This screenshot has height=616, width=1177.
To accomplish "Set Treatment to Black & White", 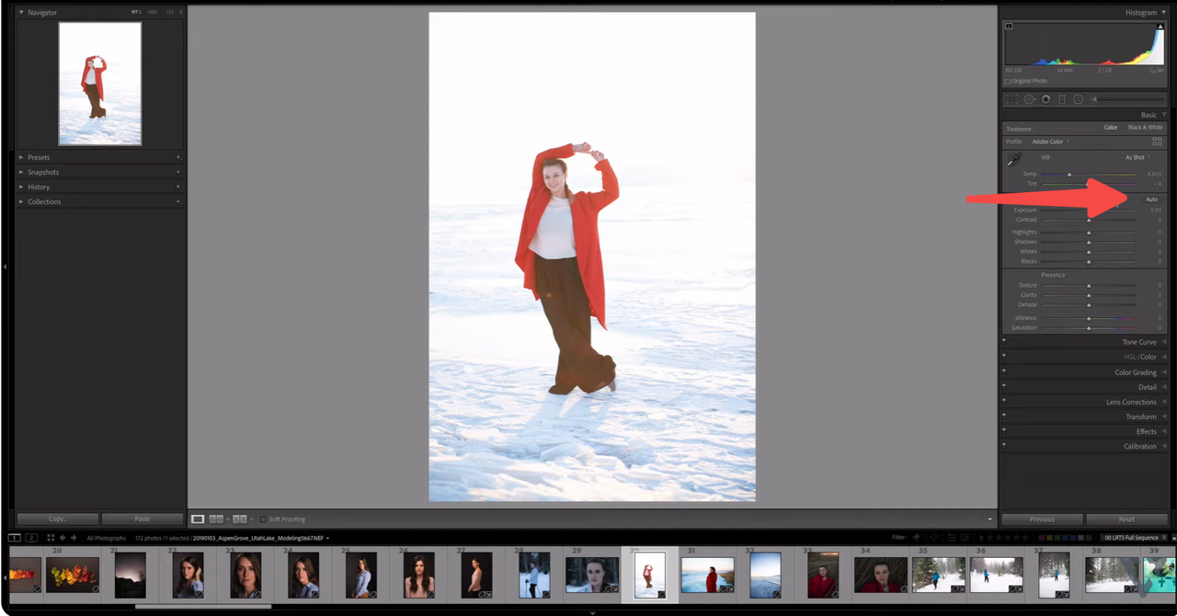I will pos(1146,128).
